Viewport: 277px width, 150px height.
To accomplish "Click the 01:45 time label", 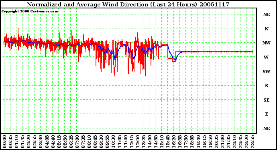I will [22, 142].
